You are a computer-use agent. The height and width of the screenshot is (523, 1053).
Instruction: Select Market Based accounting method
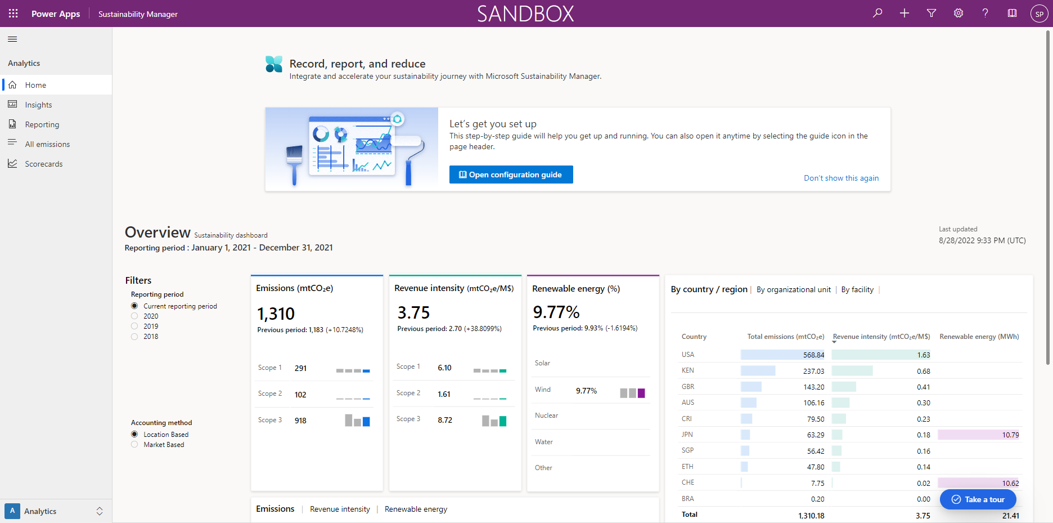tap(134, 445)
